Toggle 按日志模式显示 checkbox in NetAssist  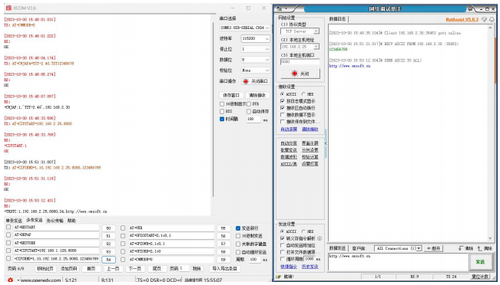282,101
